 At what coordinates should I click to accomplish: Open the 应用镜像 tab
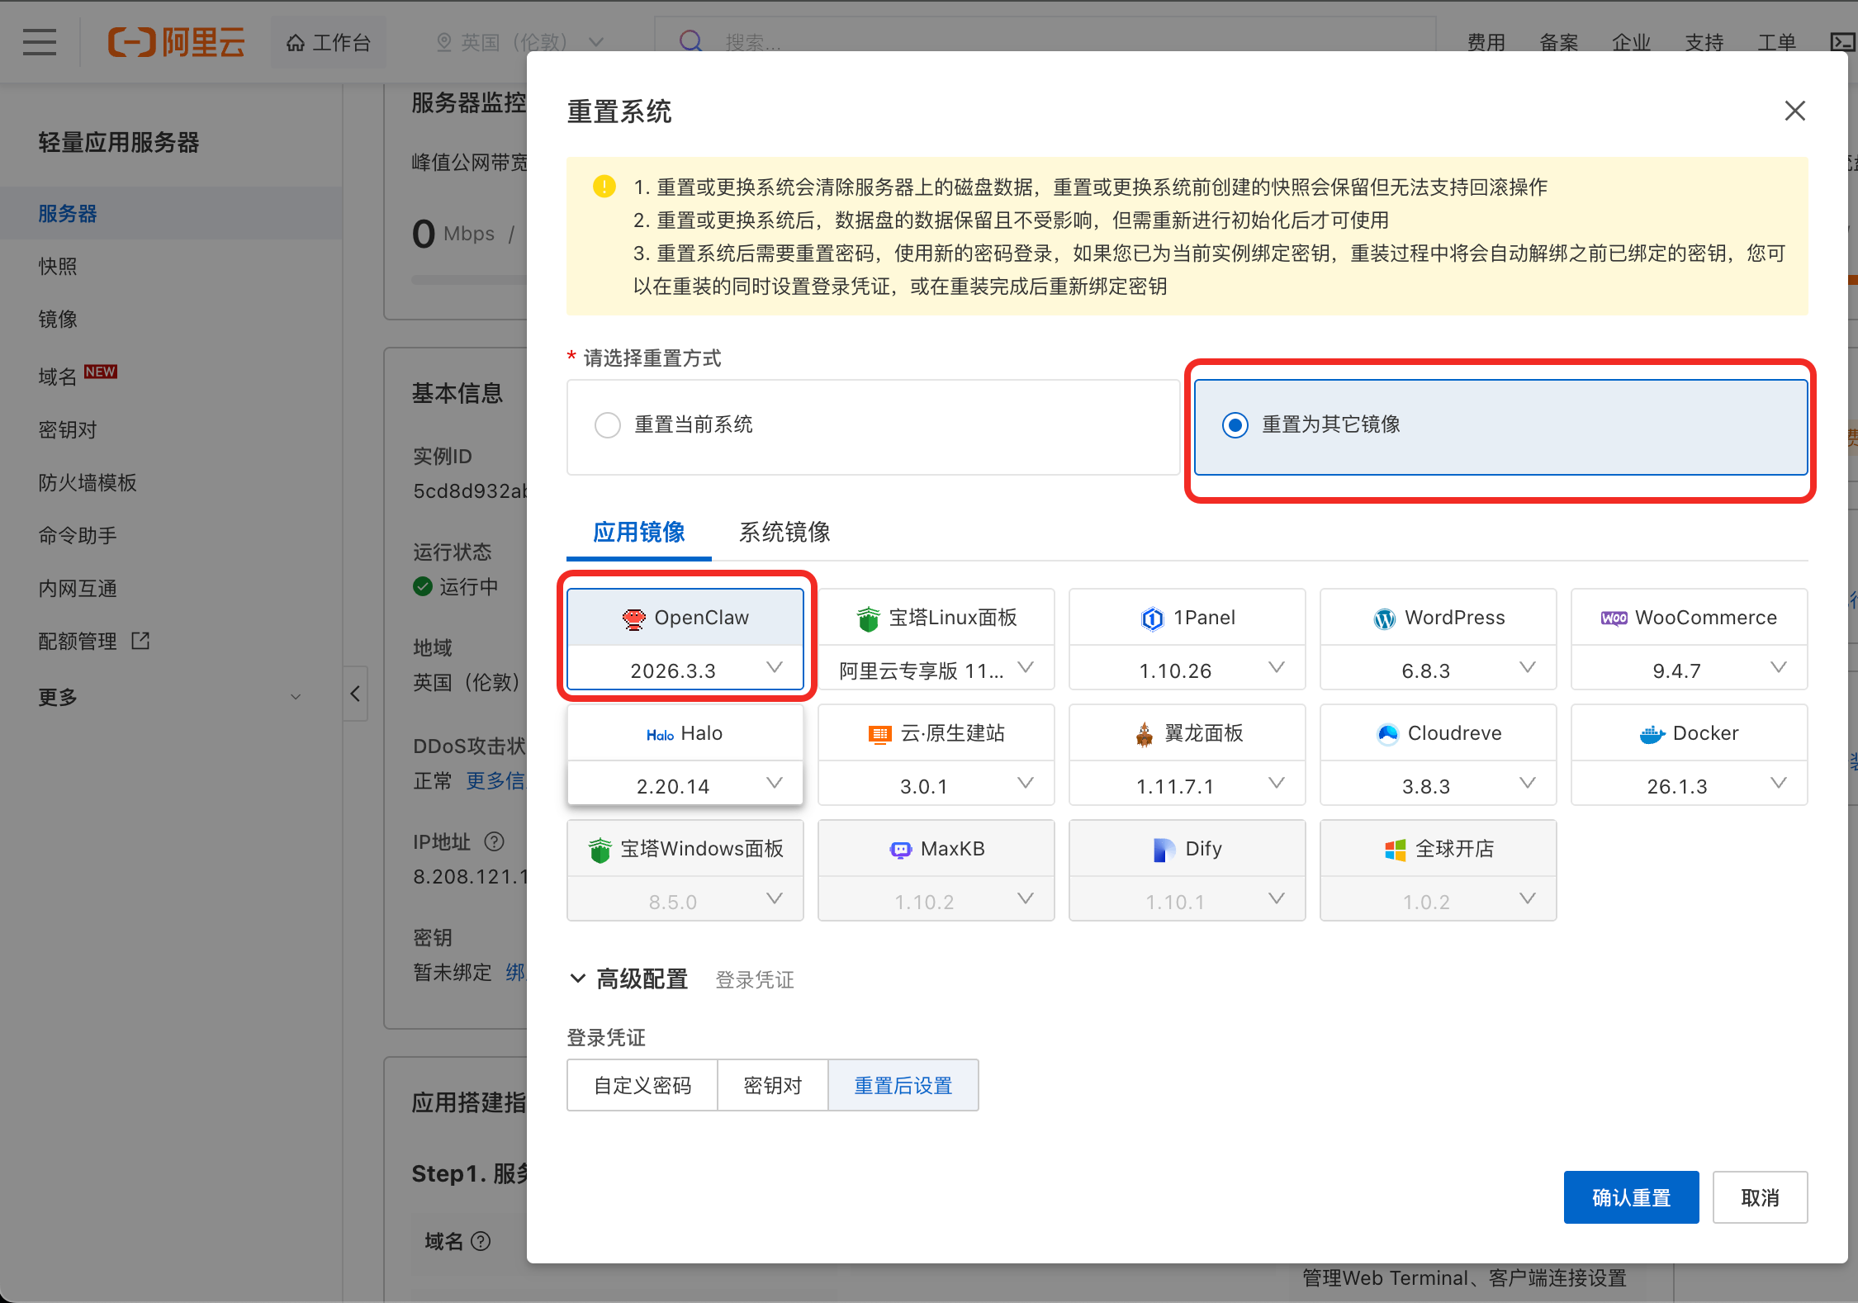pos(638,532)
